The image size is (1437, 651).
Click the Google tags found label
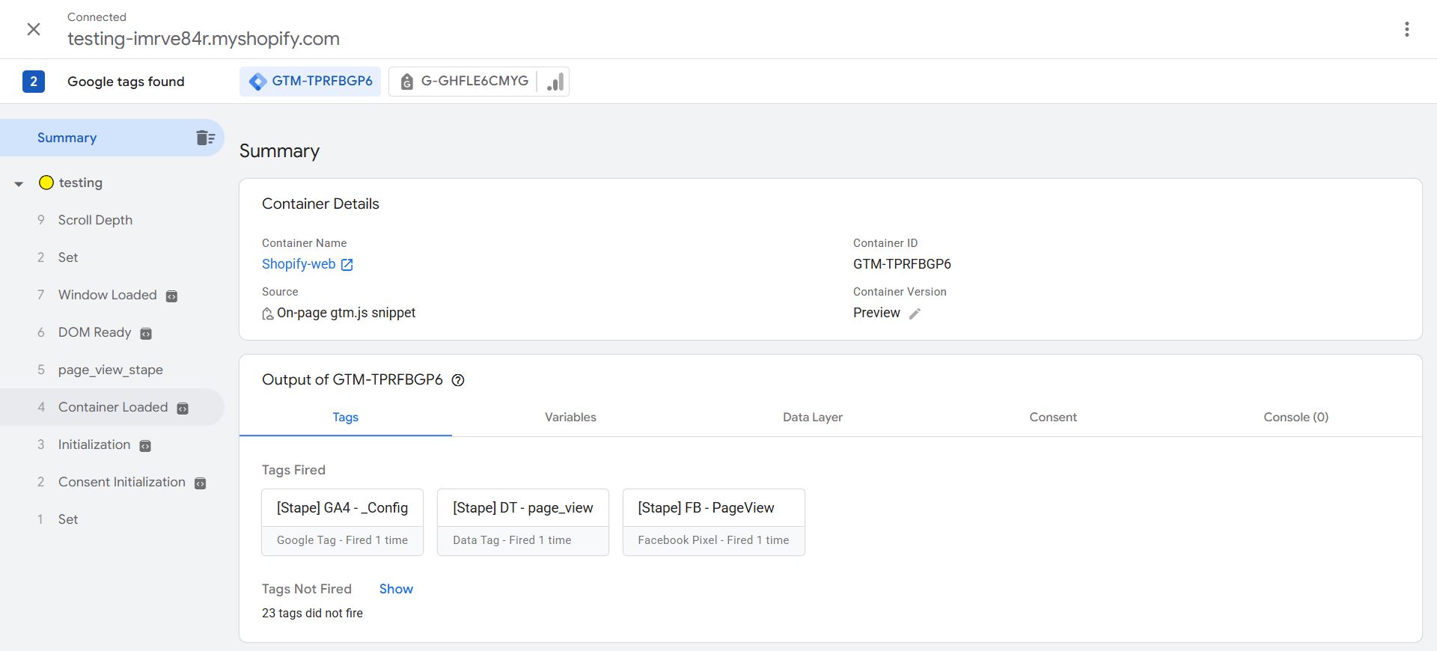pyautogui.click(x=126, y=82)
